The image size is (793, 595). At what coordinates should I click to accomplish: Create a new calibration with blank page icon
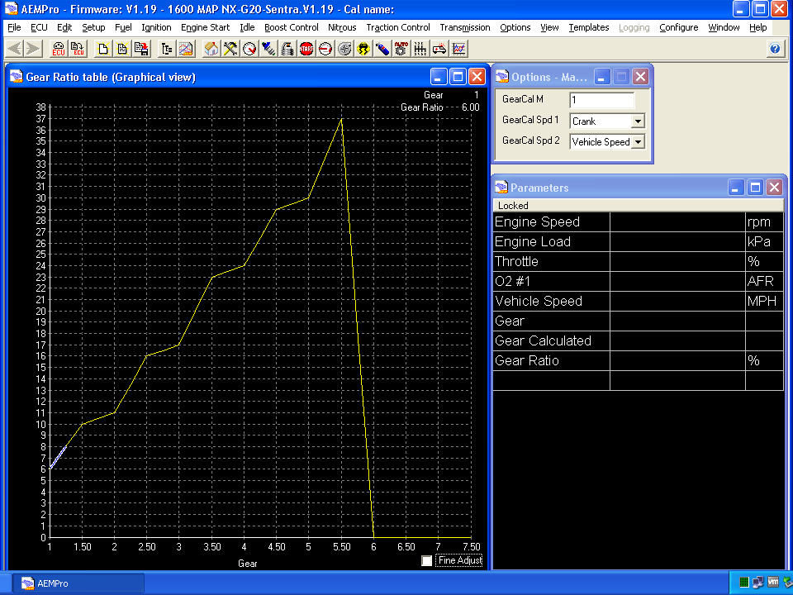103,49
